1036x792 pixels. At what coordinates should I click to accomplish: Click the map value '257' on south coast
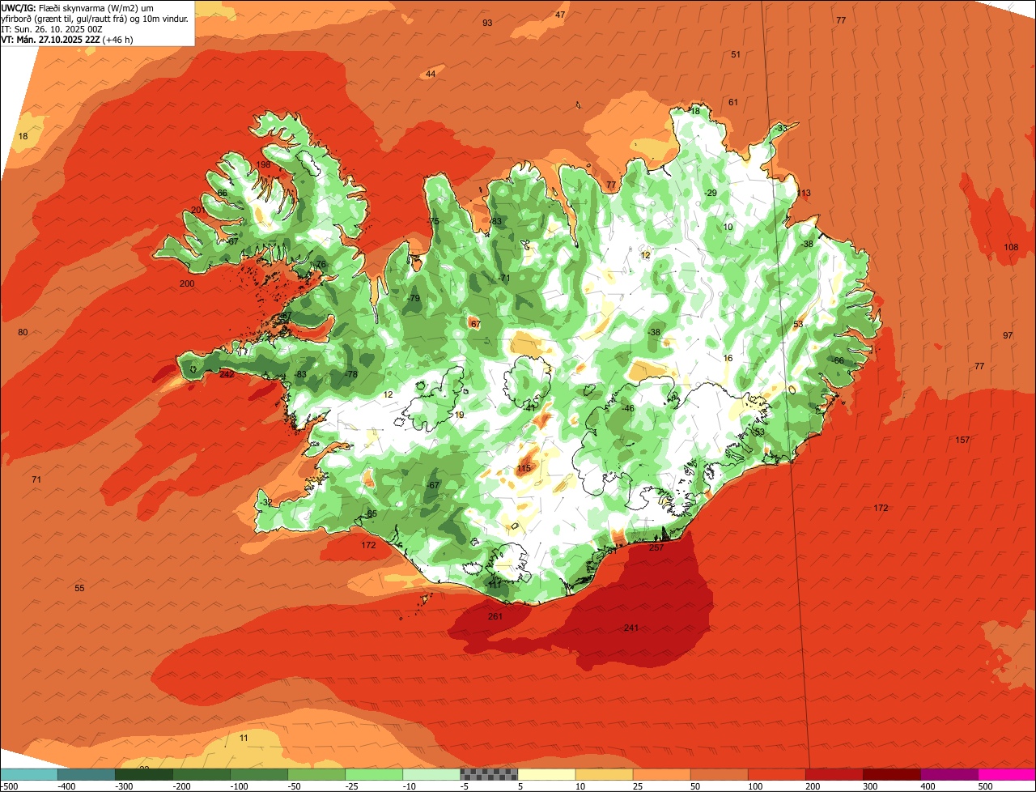[x=656, y=548]
